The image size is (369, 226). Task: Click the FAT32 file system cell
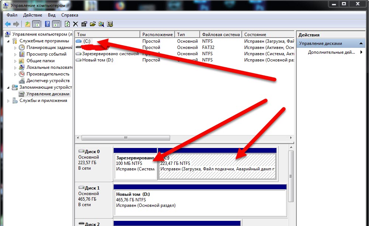pyautogui.click(x=208, y=47)
